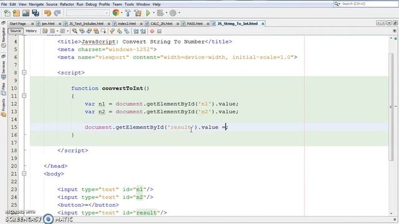Viewport: 399px width, 224px height.
Task: Toggle the Highlight Search icon
Action: point(96,31)
